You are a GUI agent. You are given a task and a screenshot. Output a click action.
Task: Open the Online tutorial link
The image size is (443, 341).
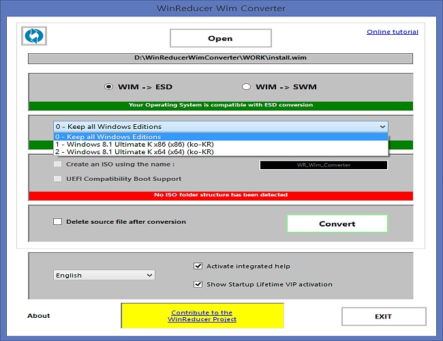click(392, 32)
